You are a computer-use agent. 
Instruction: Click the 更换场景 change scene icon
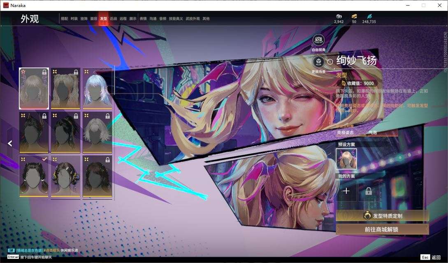[318, 62]
